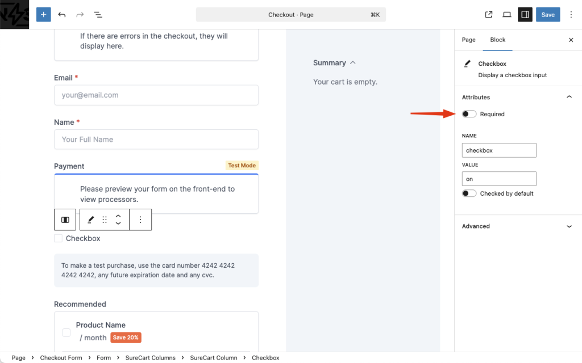Click the Redo arrow icon
Viewport: 582px width, 363px height.
(79, 14)
